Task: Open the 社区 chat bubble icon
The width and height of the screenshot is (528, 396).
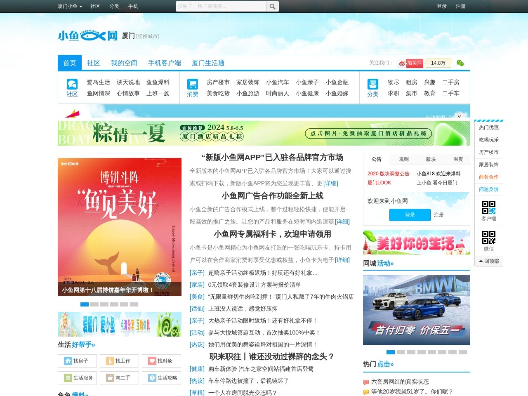Action: pyautogui.click(x=72, y=84)
